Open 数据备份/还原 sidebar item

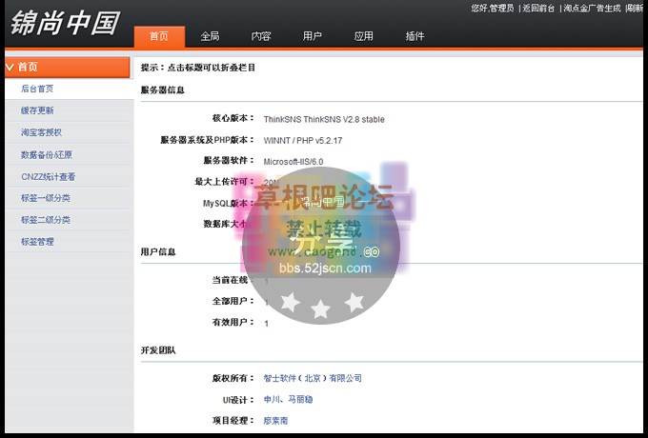point(46,154)
